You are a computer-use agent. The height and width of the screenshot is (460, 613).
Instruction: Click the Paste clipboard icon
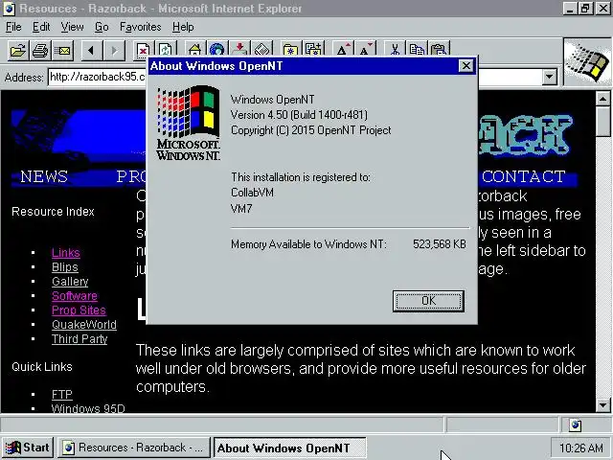point(439,49)
